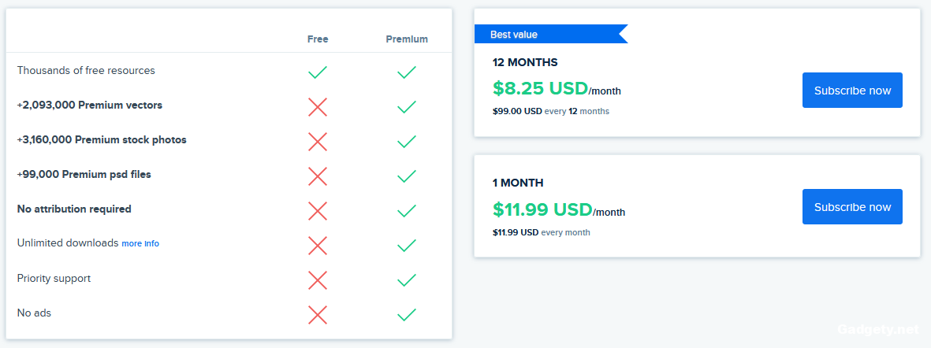Select the Free column header

318,39
